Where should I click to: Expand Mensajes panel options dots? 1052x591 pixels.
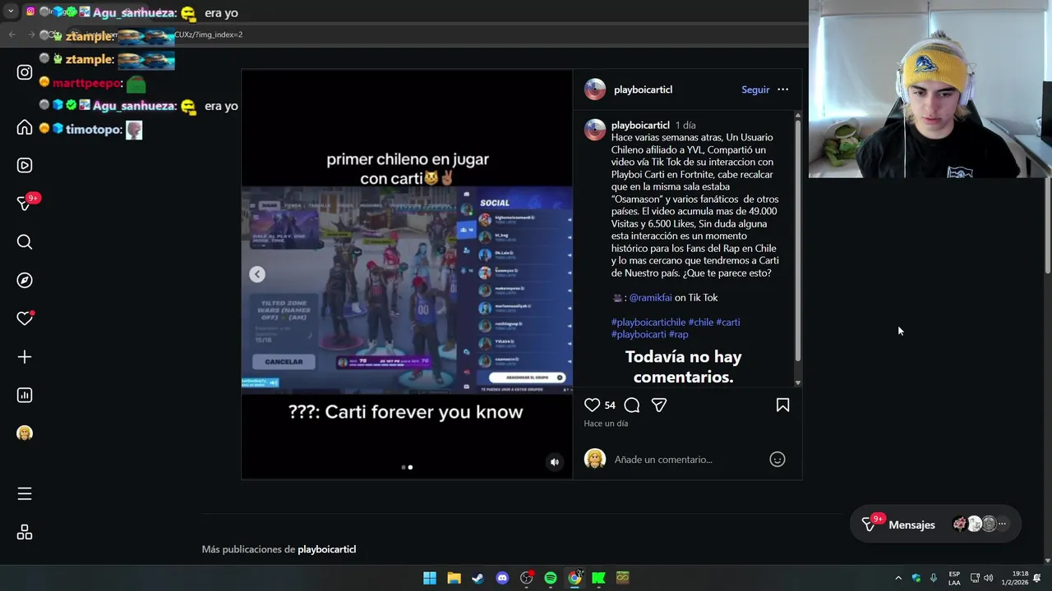tap(1002, 524)
